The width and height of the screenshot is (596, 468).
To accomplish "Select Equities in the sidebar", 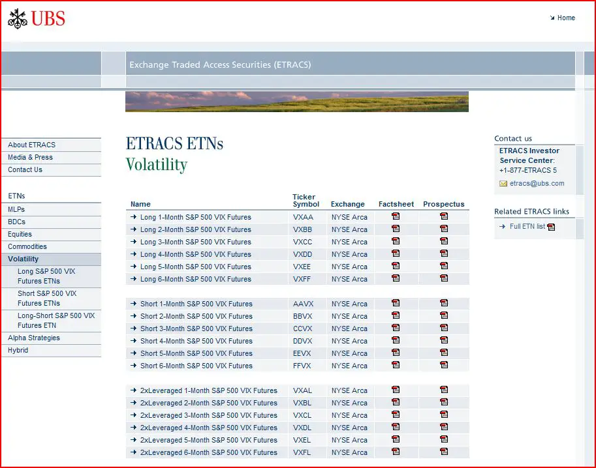I will tap(52, 235).
